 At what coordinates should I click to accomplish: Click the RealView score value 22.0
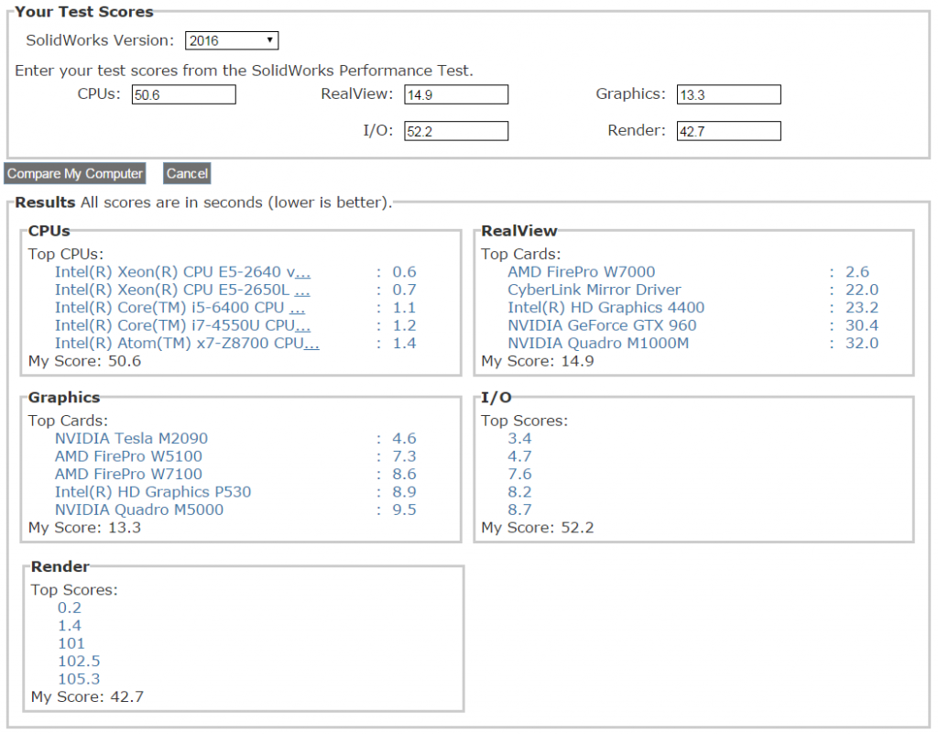click(x=862, y=290)
